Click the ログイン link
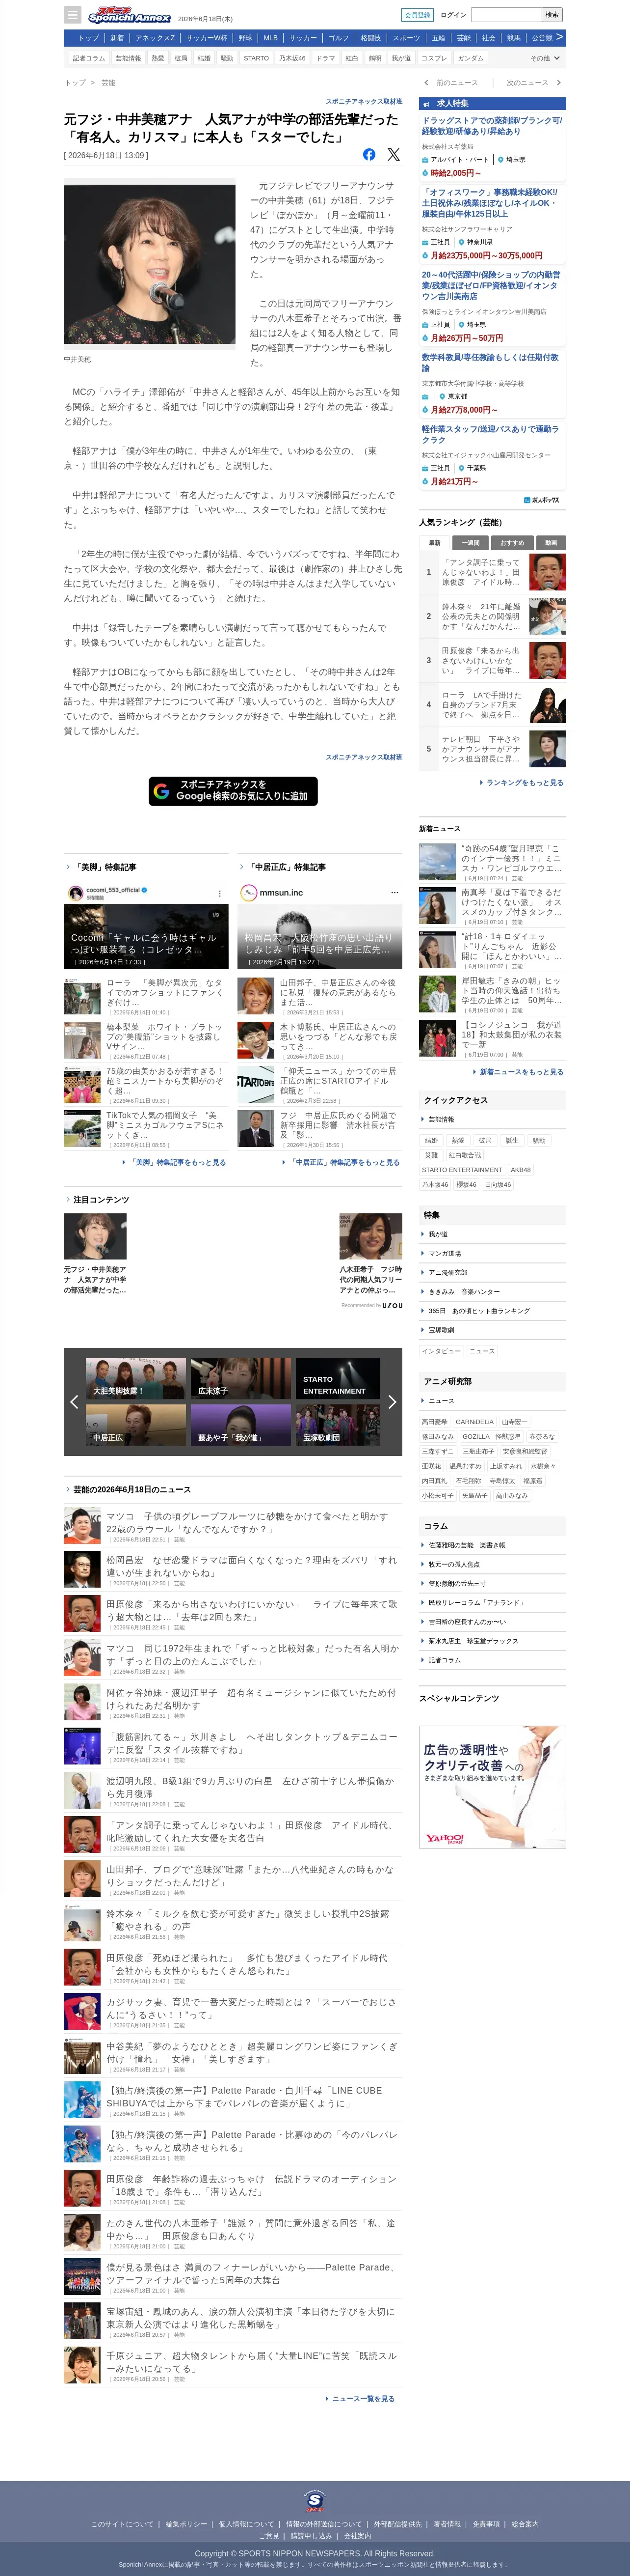 [453, 15]
